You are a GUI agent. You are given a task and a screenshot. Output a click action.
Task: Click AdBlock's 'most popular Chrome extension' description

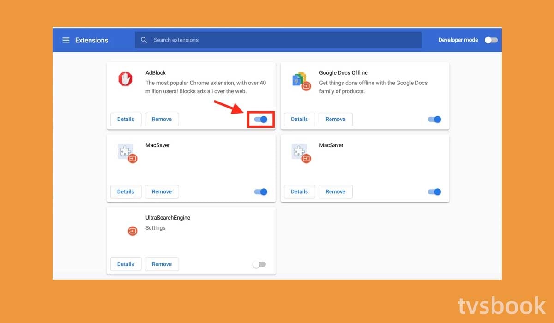205,87
